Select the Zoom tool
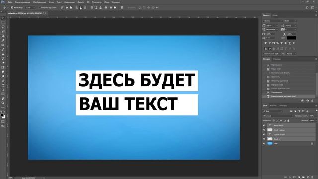This screenshot has width=318, height=179. coord(3,103)
